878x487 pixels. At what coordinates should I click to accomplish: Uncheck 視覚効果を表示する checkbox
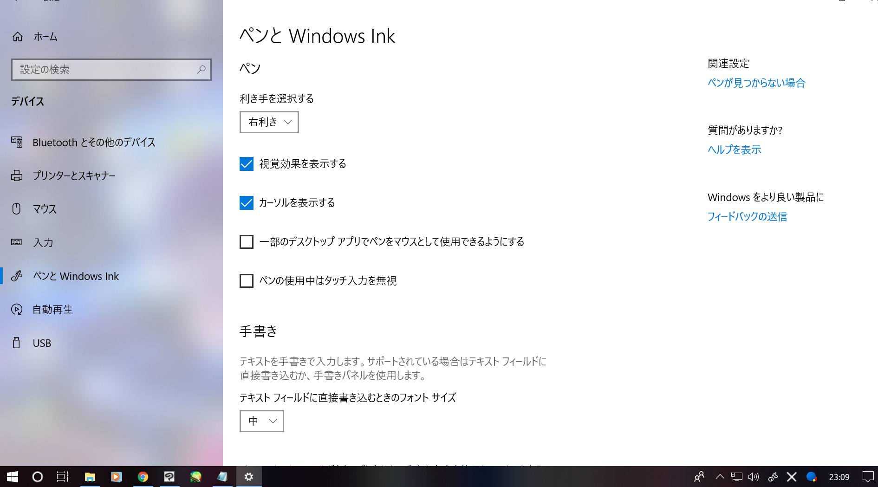pyautogui.click(x=247, y=164)
